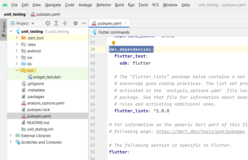Open the Tools menu

pyautogui.click(x=143, y=5)
